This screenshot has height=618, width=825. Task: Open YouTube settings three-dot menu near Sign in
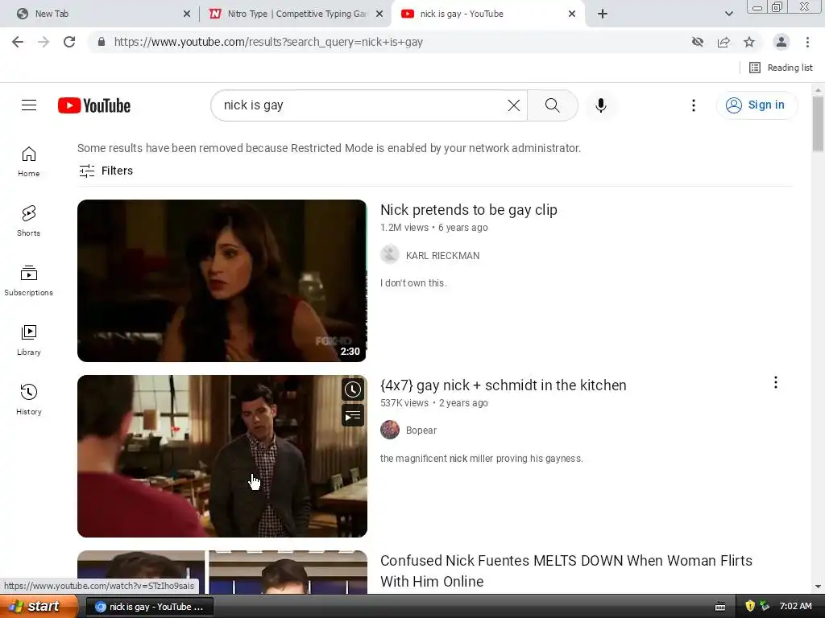694,105
